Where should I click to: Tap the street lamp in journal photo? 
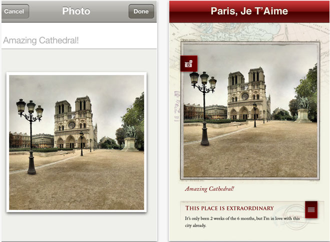203,108
